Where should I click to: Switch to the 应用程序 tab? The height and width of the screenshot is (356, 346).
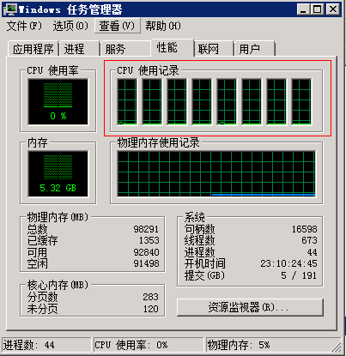[33, 49]
